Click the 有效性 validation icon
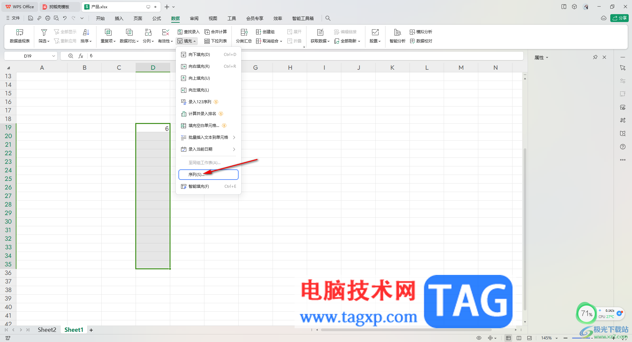The image size is (632, 342). coord(166,32)
